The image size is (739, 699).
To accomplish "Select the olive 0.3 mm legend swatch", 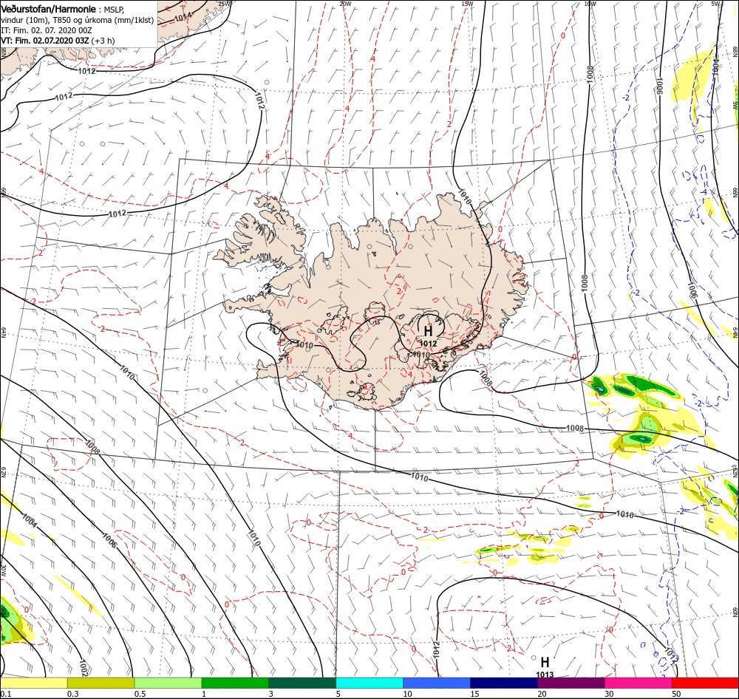I will click(x=101, y=683).
